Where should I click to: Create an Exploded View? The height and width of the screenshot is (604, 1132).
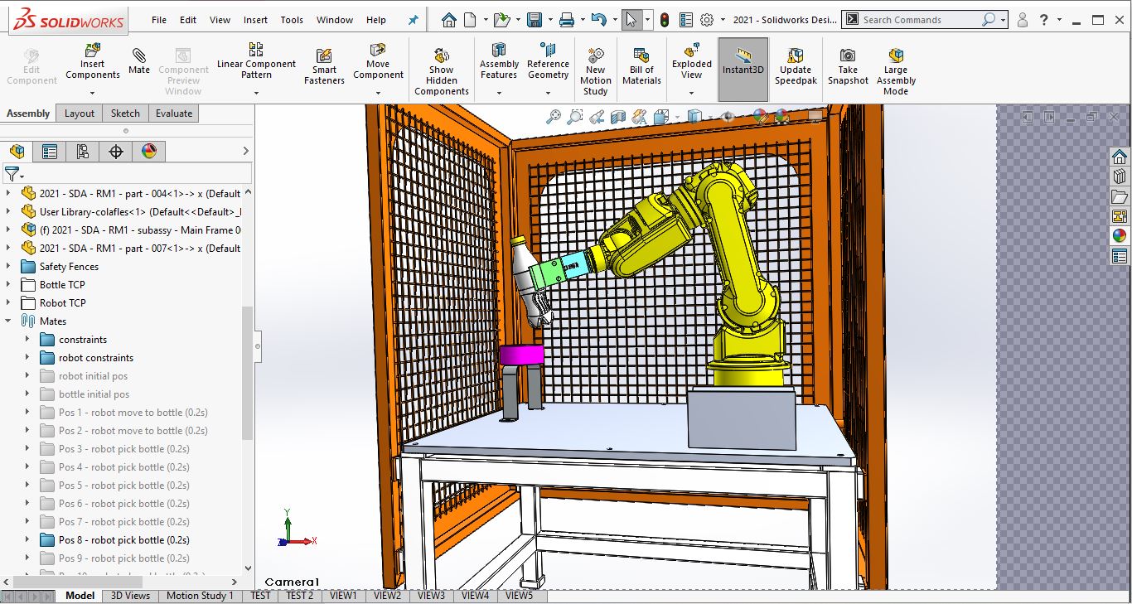coord(692,60)
